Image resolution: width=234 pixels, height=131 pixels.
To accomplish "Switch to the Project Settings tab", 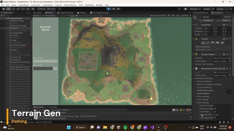I will [65, 13].
